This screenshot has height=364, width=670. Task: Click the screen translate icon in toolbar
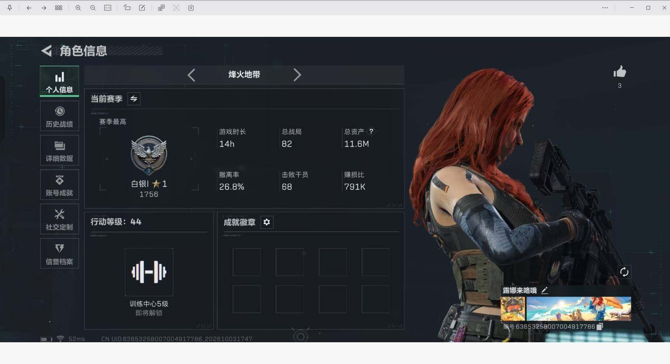tap(161, 8)
